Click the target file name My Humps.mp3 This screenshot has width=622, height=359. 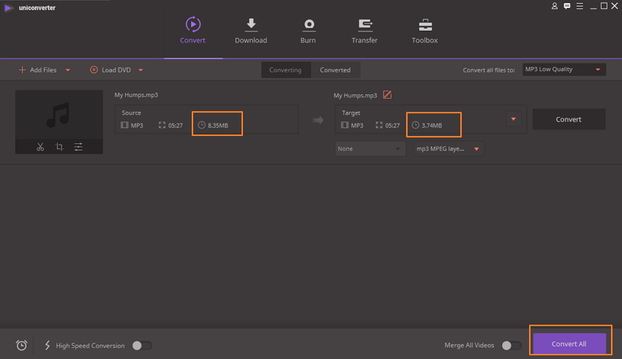[x=355, y=95]
